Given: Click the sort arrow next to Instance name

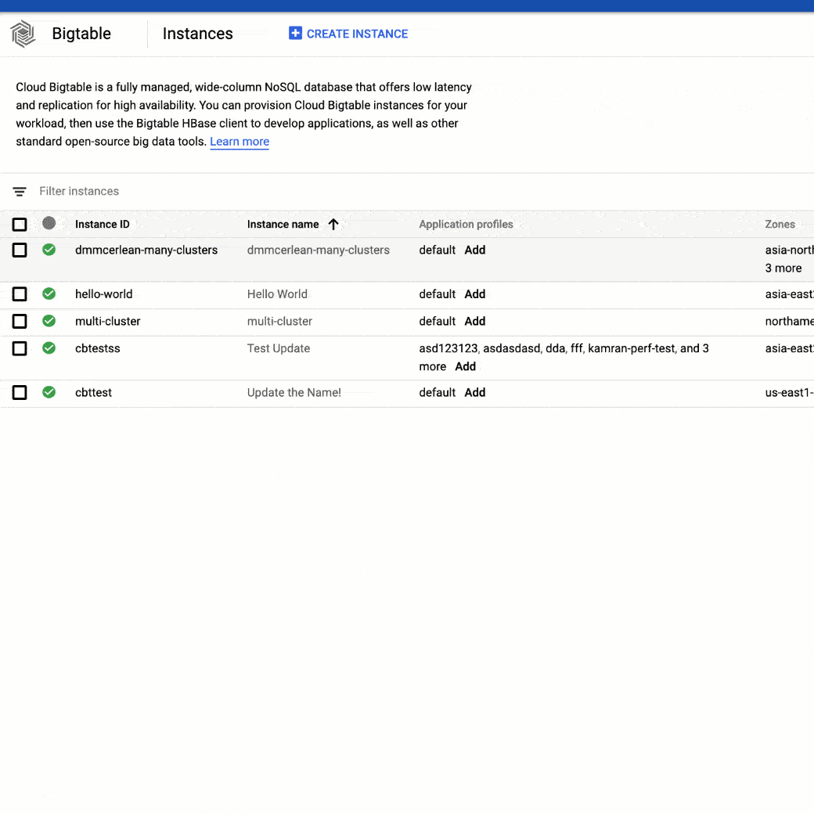Looking at the screenshot, I should point(333,225).
